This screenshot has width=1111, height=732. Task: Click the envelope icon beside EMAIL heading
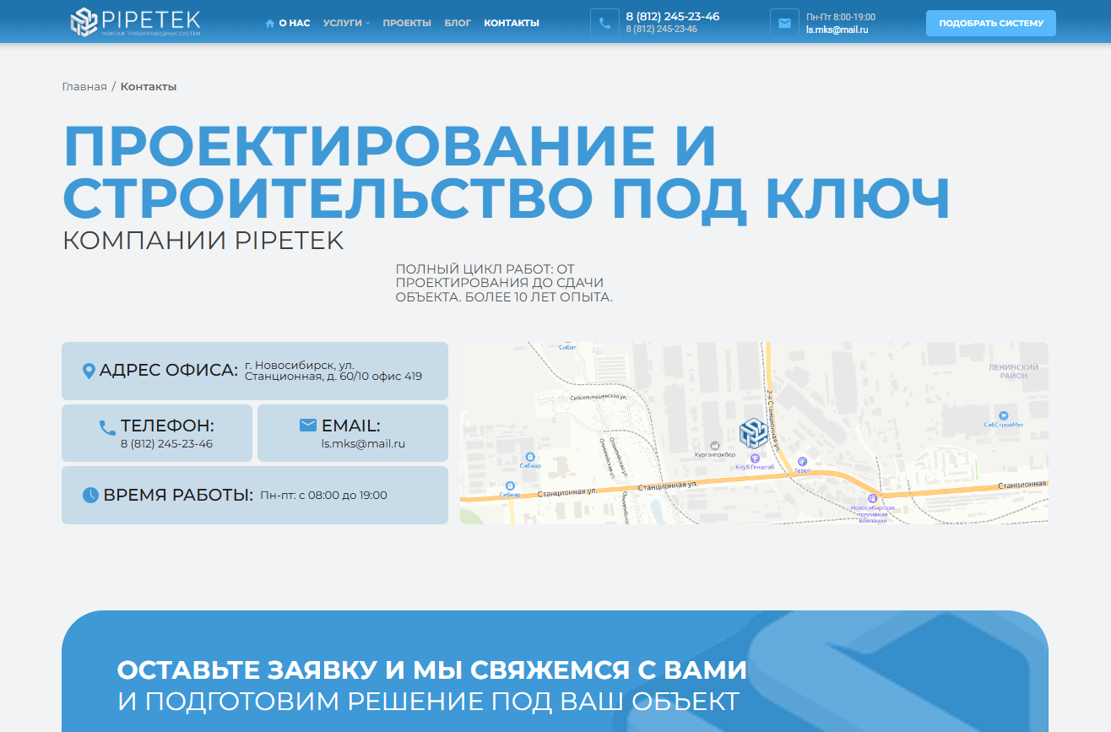pos(308,426)
